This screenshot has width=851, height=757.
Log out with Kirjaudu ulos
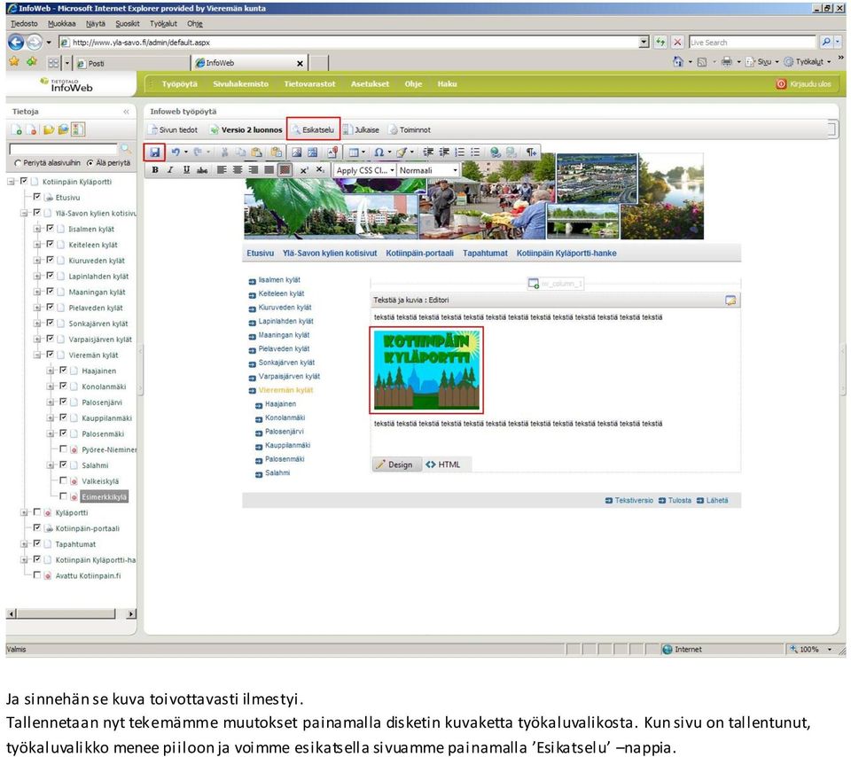[x=804, y=84]
